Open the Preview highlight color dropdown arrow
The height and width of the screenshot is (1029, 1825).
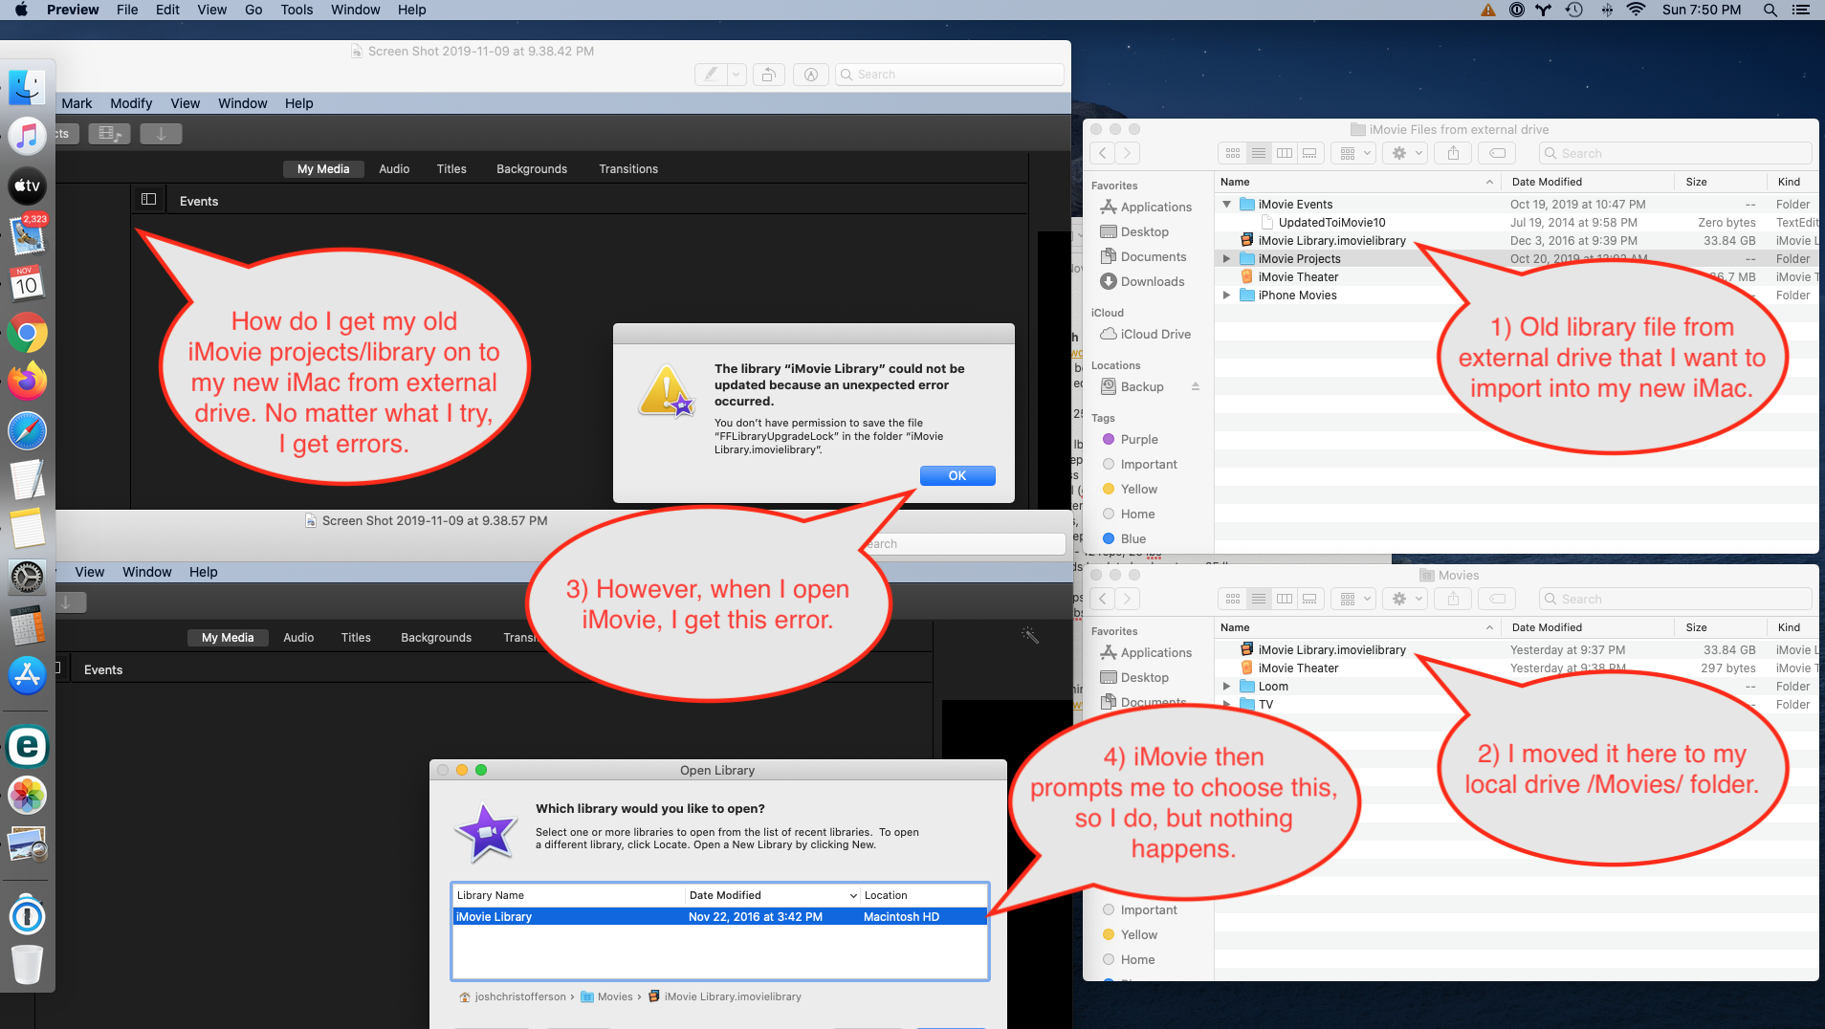[736, 75]
